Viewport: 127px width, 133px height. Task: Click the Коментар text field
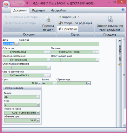coord(59,44)
